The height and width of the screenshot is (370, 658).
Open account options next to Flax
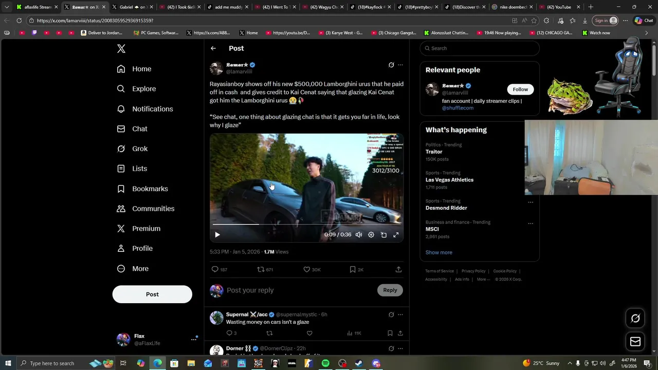point(194,339)
